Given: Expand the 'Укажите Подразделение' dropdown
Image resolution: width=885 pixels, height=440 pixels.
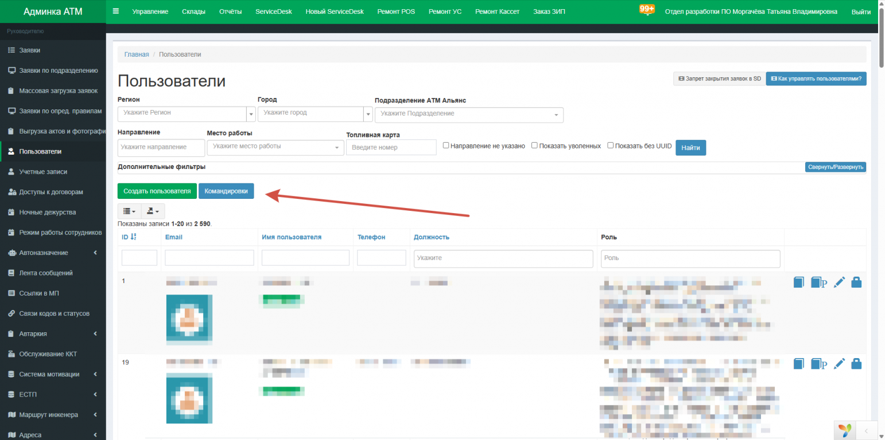Looking at the screenshot, I should [468, 115].
